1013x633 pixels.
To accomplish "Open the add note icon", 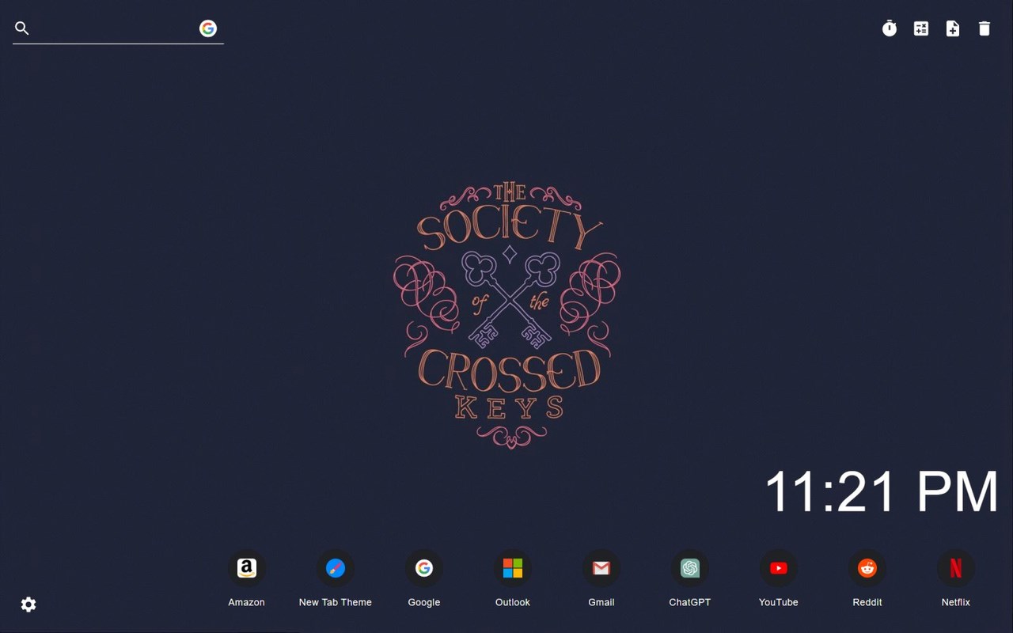I will point(953,28).
